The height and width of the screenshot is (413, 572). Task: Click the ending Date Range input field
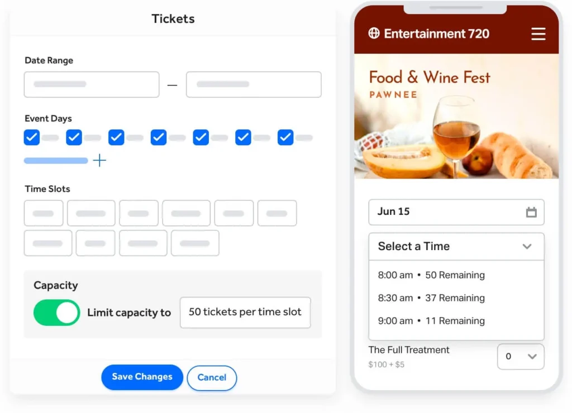coord(254,84)
